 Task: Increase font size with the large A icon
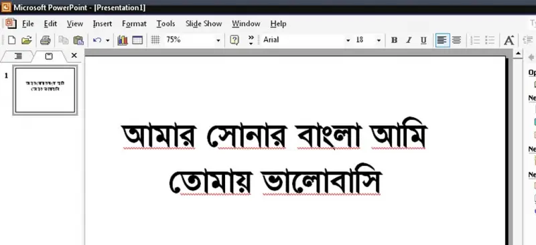point(509,40)
